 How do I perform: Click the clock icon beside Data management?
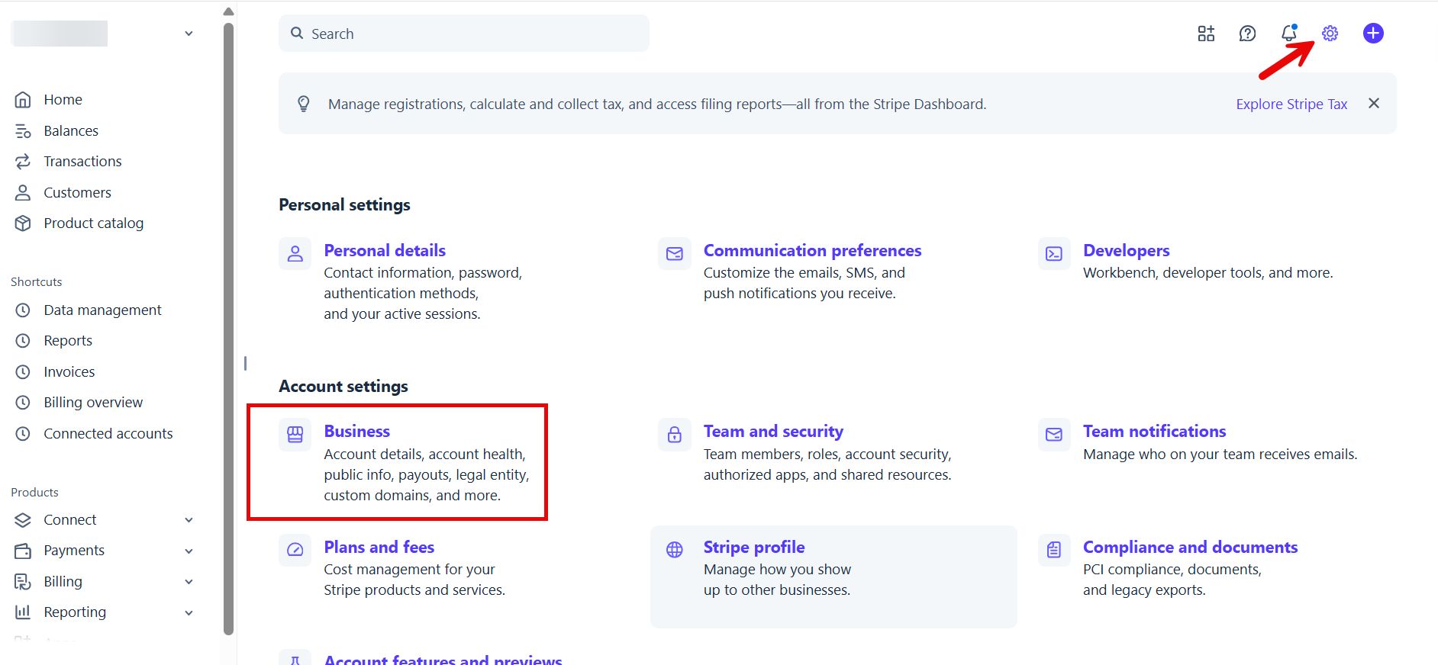(x=23, y=310)
